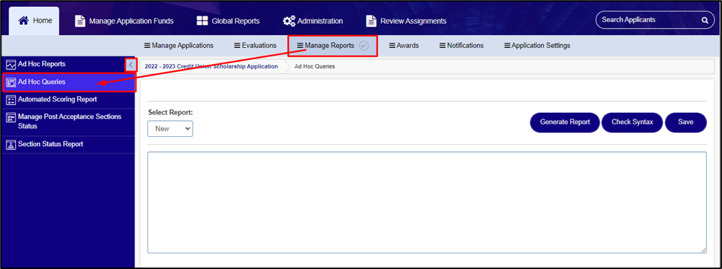This screenshot has width=722, height=269.
Task: Click the Manage Application Funds document icon
Action: tap(80, 21)
